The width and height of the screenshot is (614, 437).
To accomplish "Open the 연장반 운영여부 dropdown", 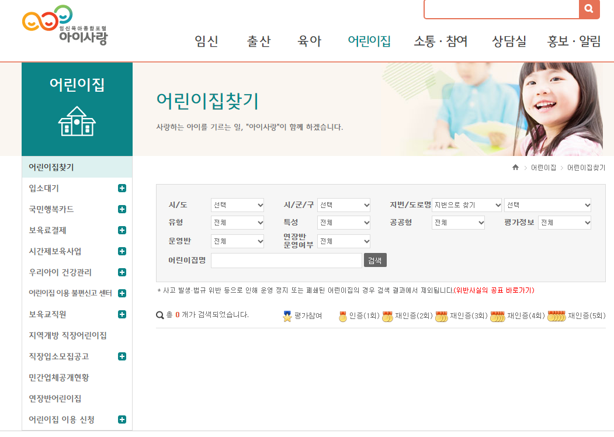I will 344,241.
